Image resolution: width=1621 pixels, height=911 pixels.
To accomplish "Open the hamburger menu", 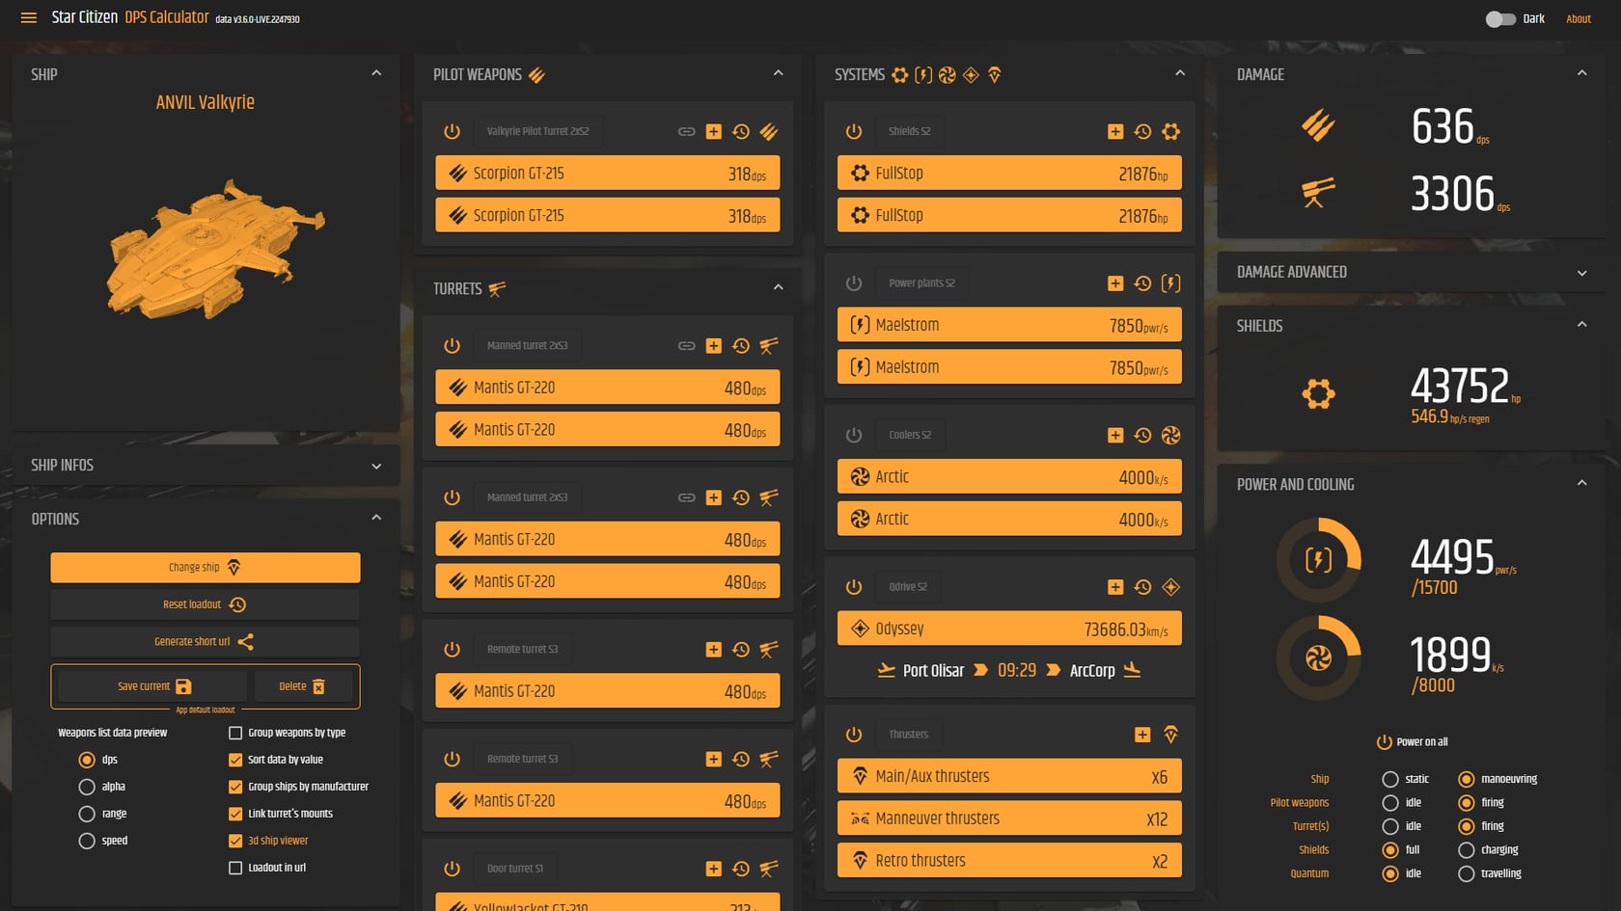I will pos(29,17).
